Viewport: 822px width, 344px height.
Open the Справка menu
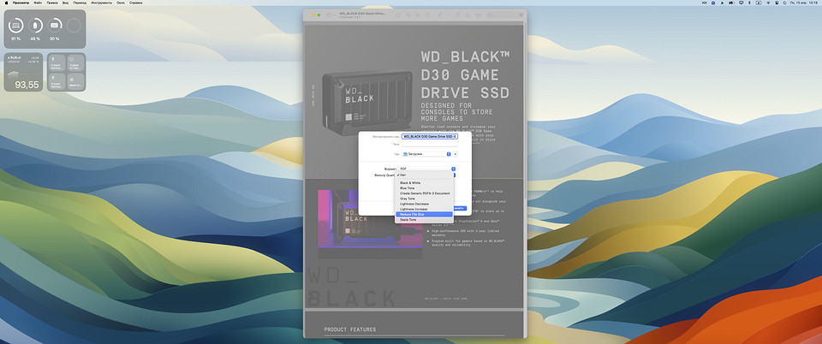point(135,3)
